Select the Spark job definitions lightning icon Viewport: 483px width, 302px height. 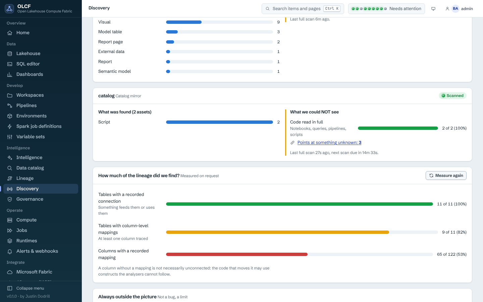point(10,127)
